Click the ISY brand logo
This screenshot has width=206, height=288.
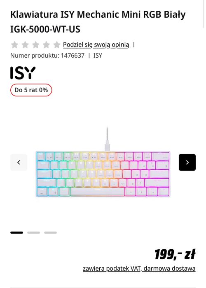[x=23, y=73]
